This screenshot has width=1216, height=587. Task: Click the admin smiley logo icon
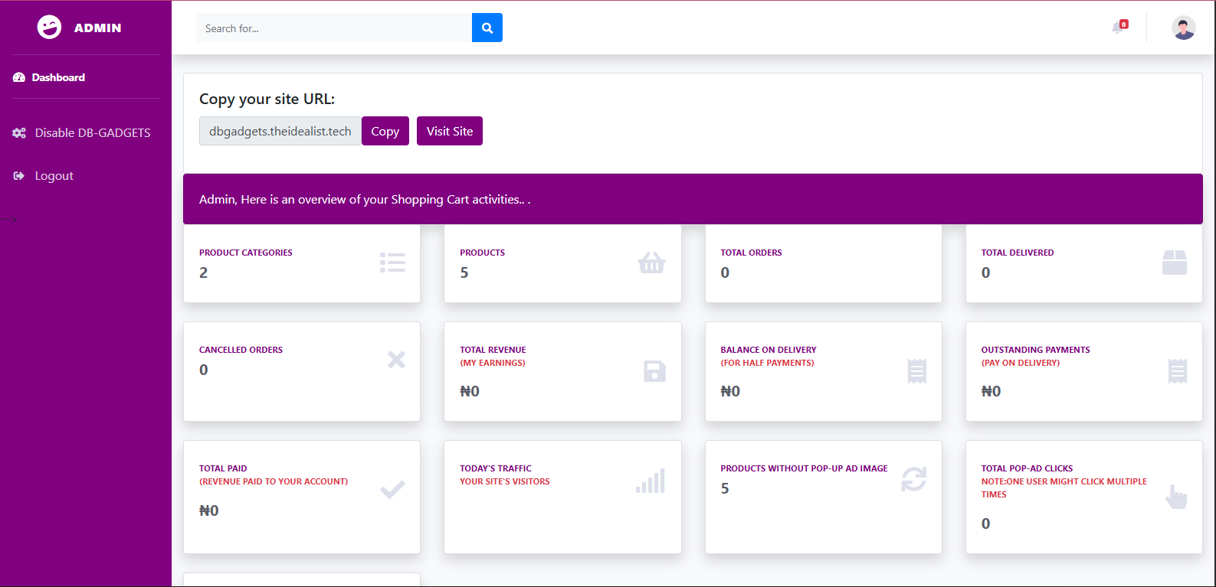(x=49, y=28)
